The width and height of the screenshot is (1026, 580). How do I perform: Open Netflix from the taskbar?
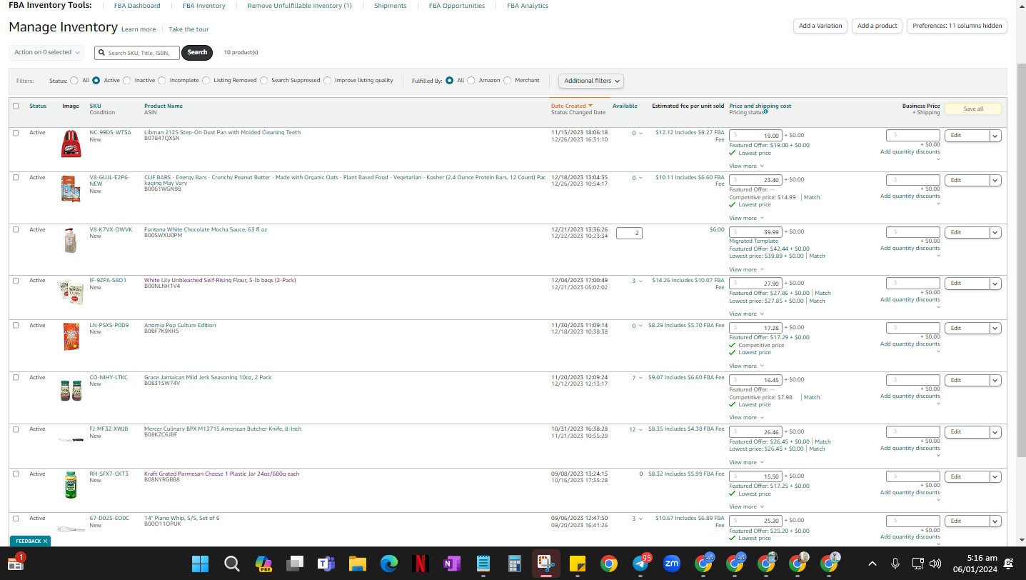pyautogui.click(x=421, y=564)
